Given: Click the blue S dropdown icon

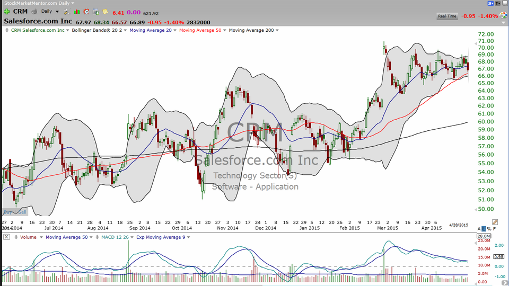Looking at the screenshot, I should click(x=490, y=3).
